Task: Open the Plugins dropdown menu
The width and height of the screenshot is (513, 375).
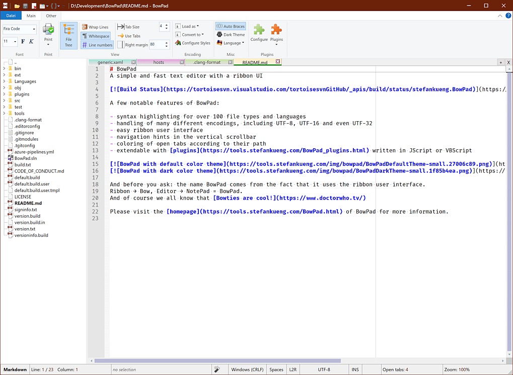Action: (276, 34)
